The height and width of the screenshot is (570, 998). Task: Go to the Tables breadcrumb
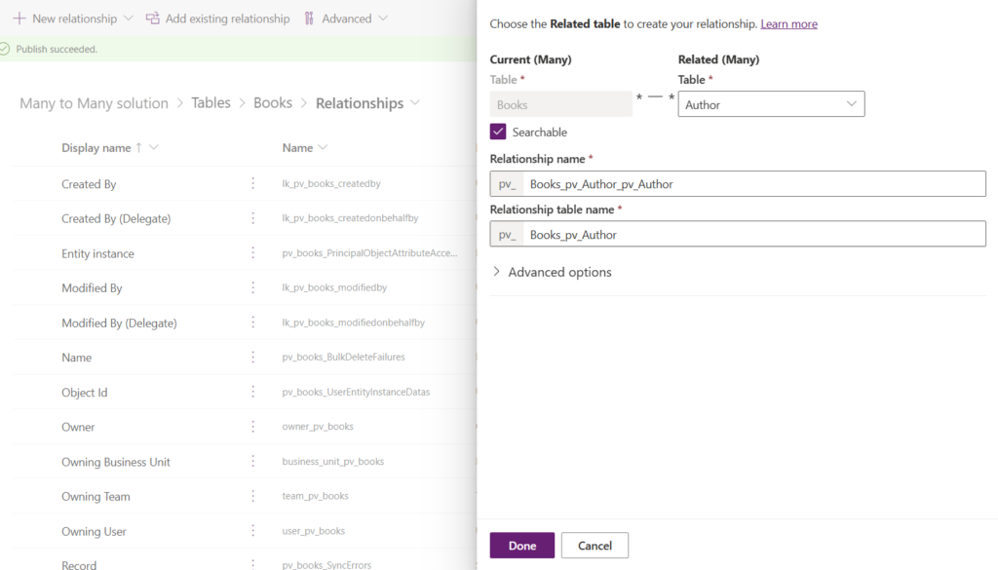click(x=211, y=102)
